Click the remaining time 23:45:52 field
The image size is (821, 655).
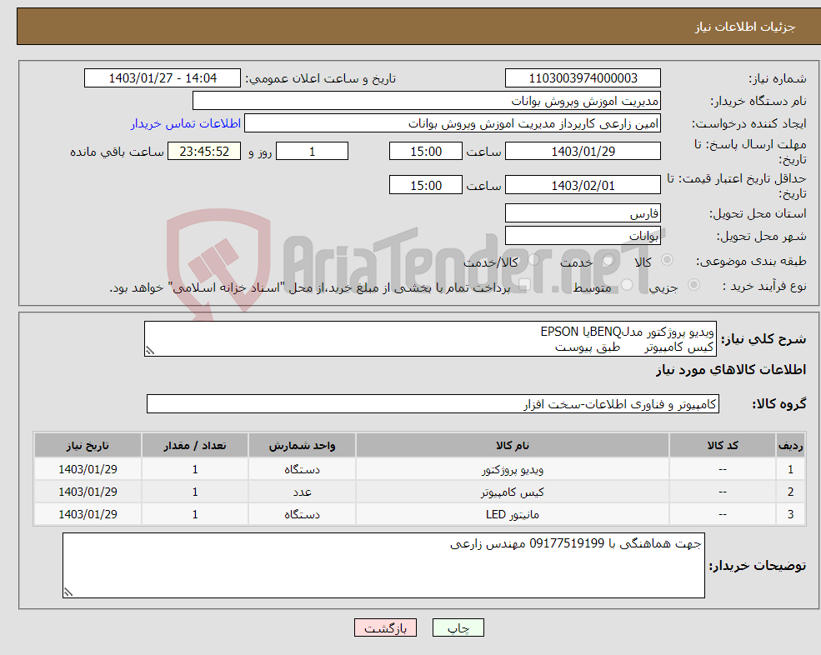point(204,152)
